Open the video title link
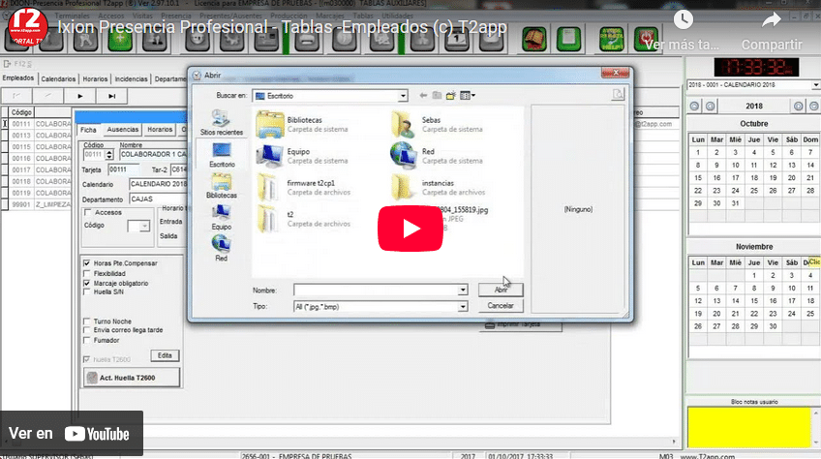This screenshot has width=821, height=459. click(x=282, y=27)
